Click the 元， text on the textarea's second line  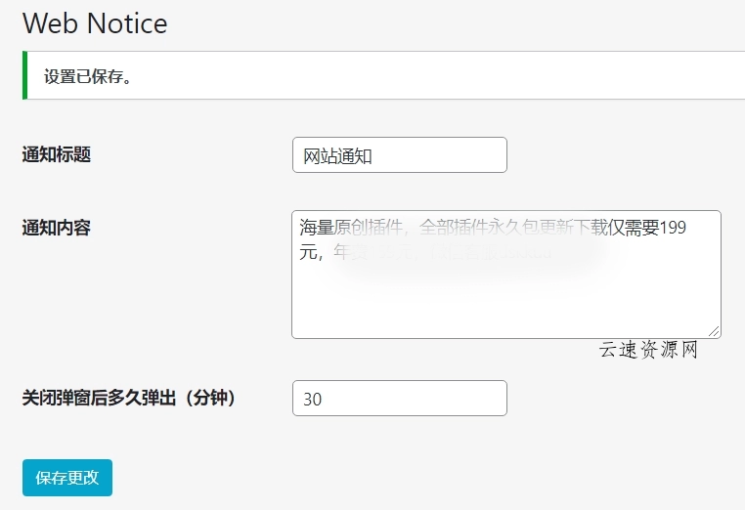311,252
